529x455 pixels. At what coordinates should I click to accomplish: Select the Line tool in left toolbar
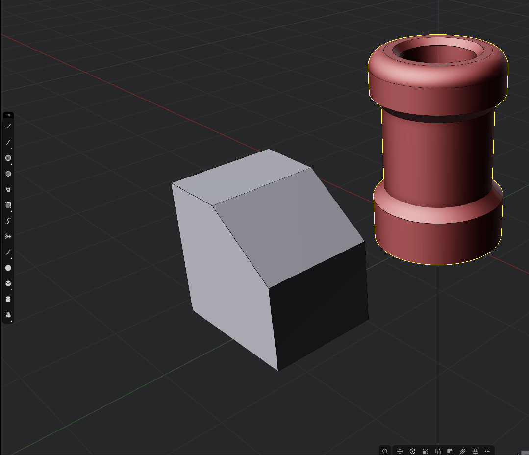point(8,127)
